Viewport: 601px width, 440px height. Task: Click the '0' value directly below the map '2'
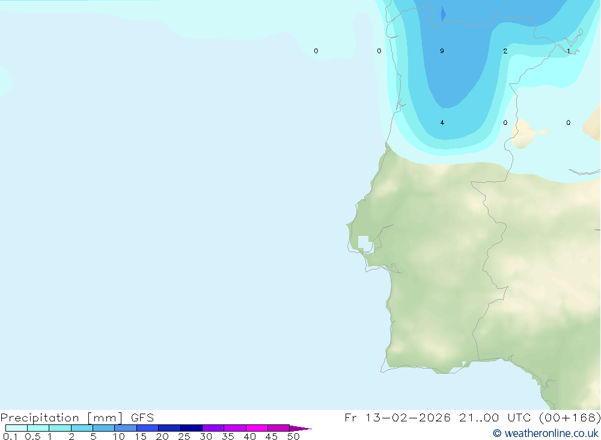click(x=505, y=122)
